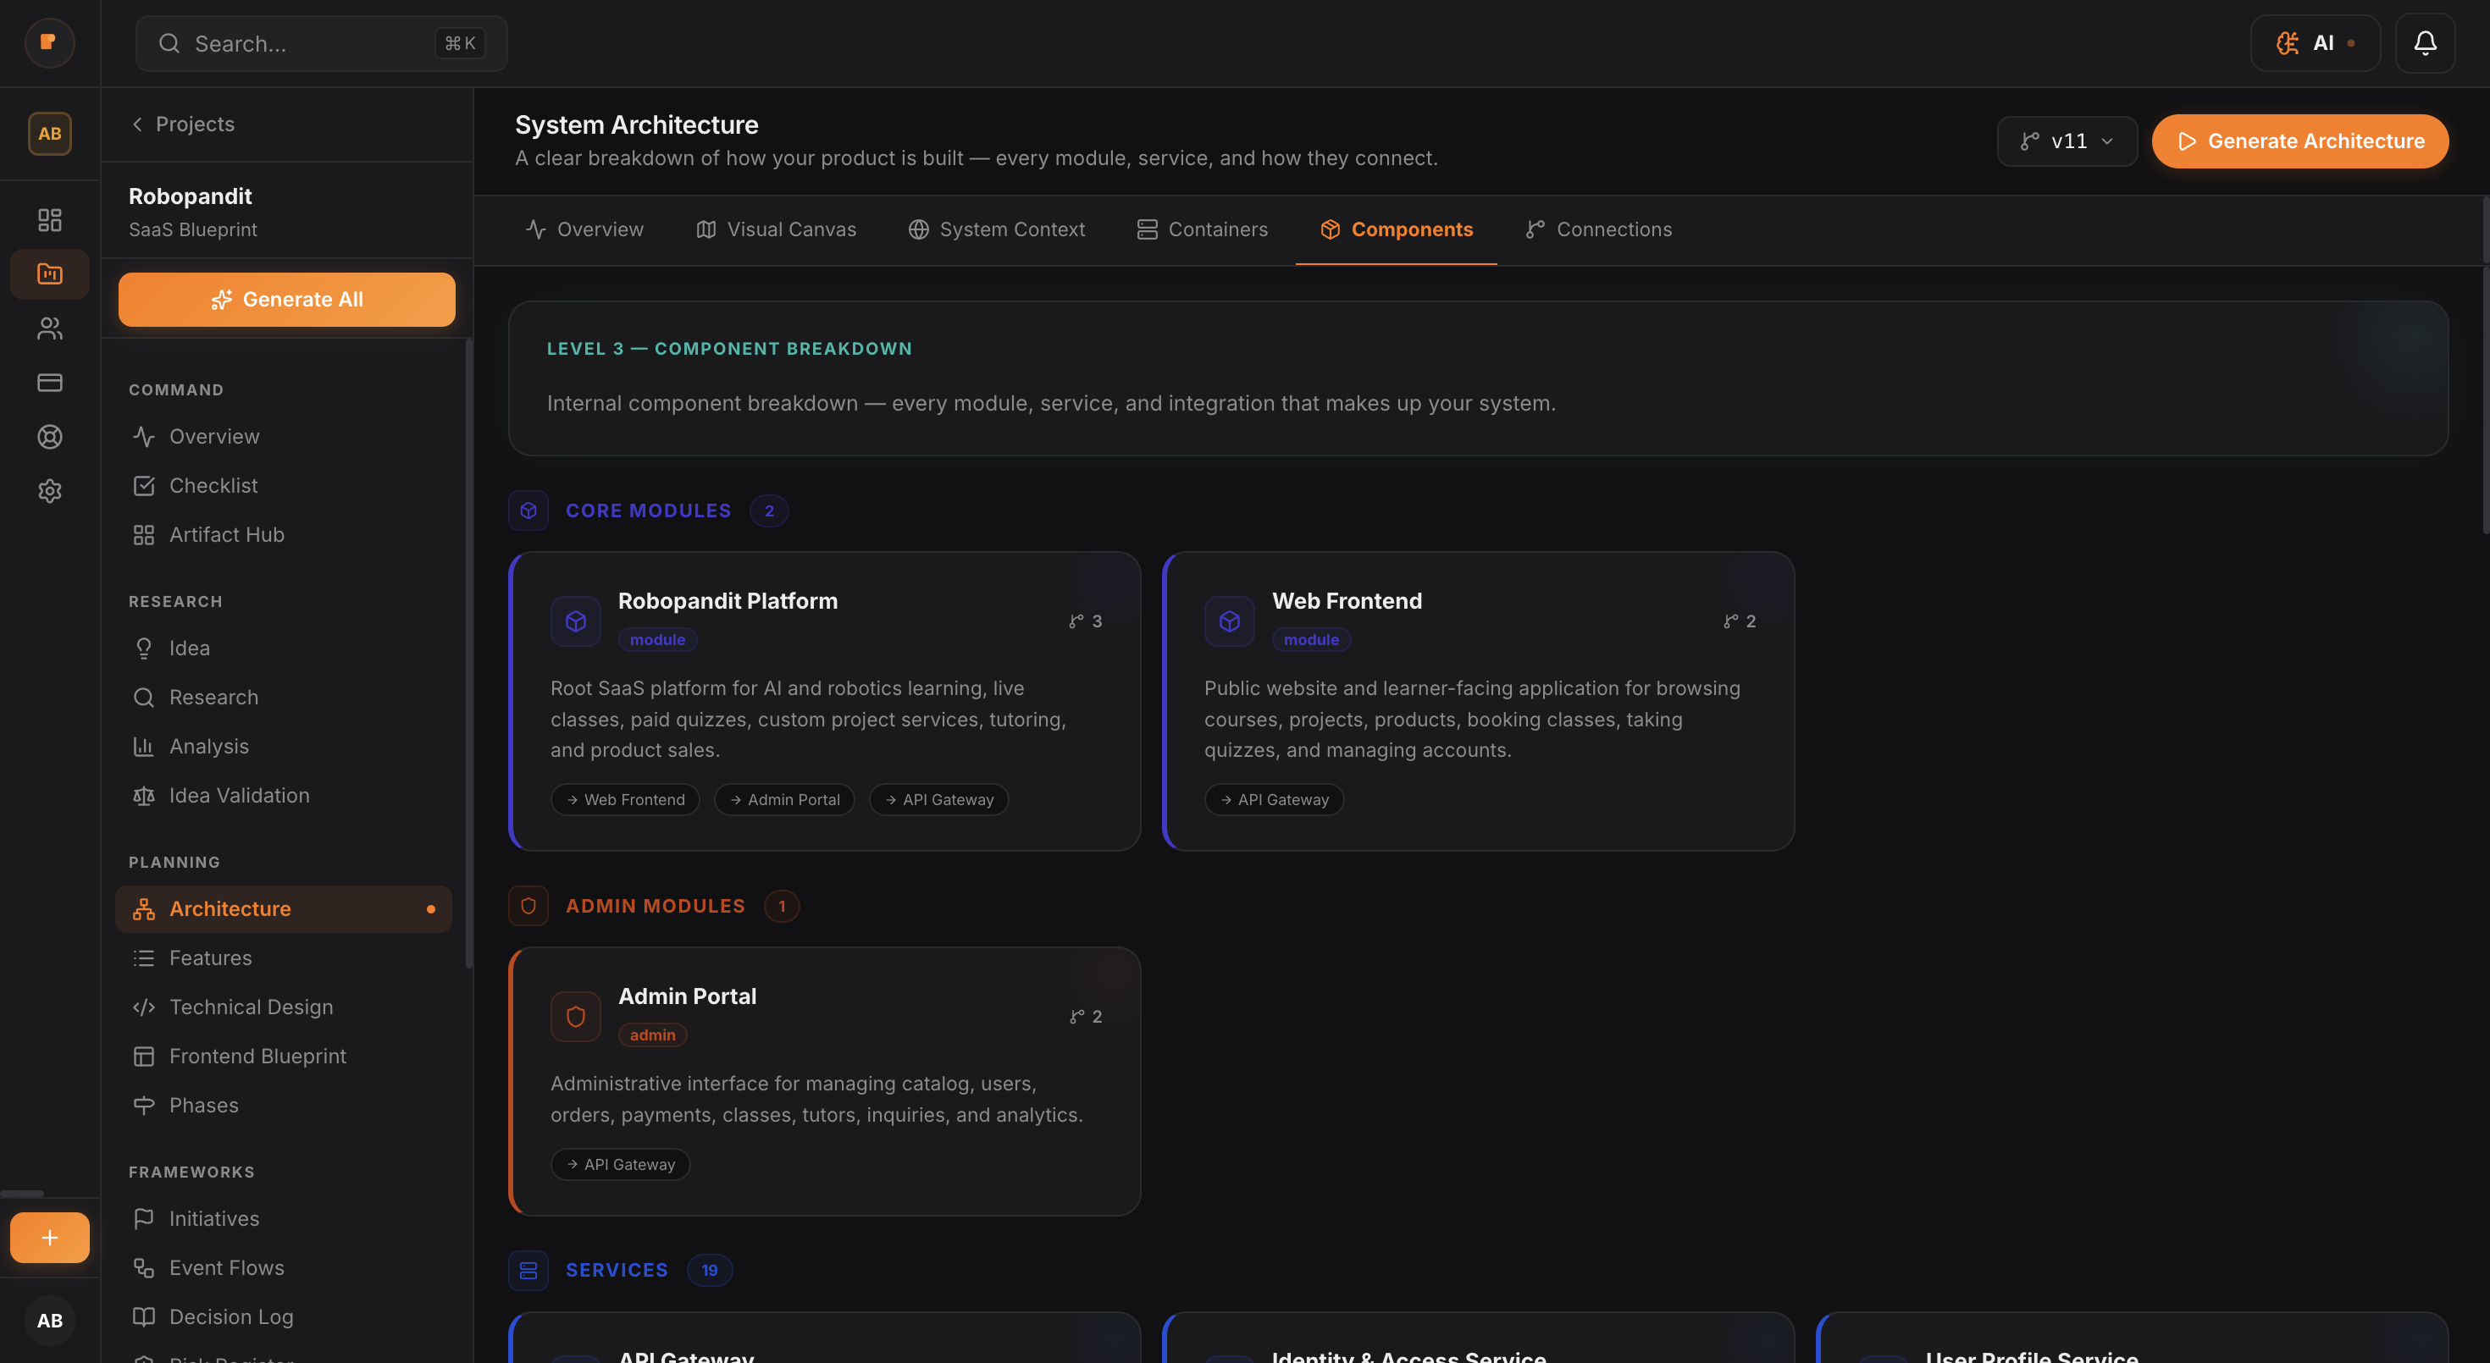Open the billing card icon in the sidebar
Image resolution: width=2490 pixels, height=1363 pixels.
tap(49, 383)
